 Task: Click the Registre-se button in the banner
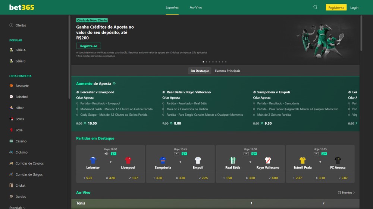(88, 46)
